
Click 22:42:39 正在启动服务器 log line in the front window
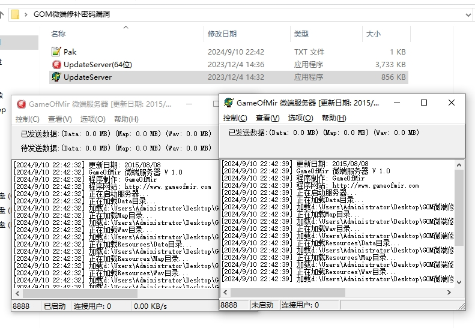pyautogui.click(x=290, y=192)
